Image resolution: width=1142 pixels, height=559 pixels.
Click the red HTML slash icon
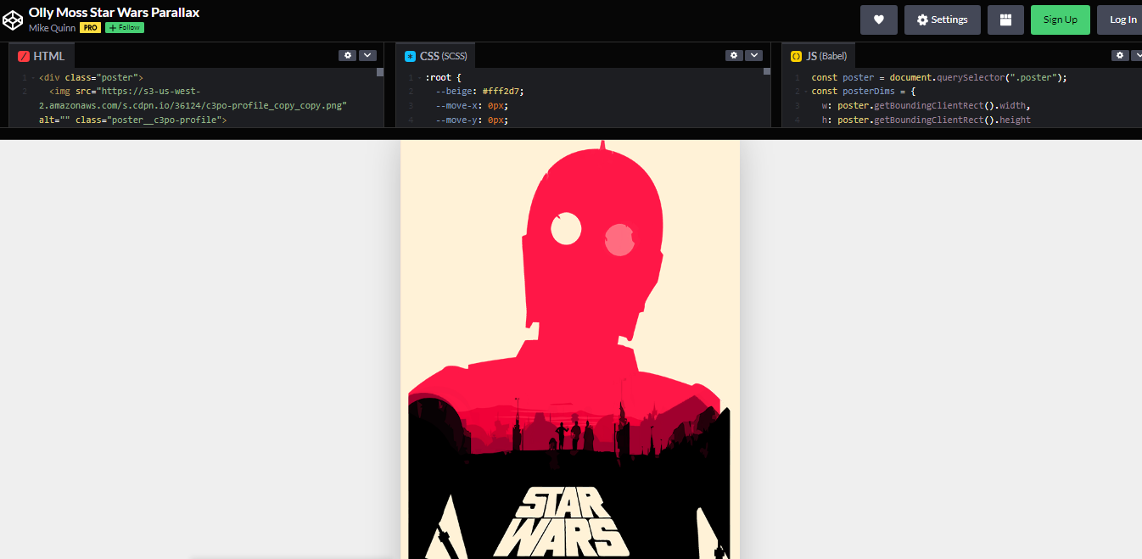point(24,56)
